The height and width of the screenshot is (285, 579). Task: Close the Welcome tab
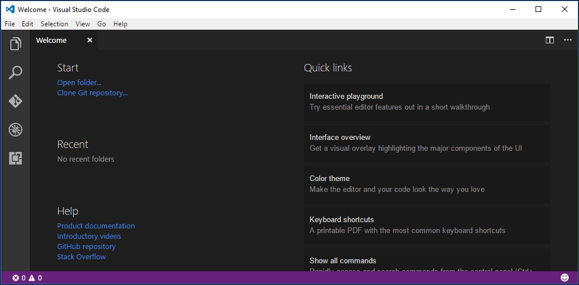(x=90, y=40)
